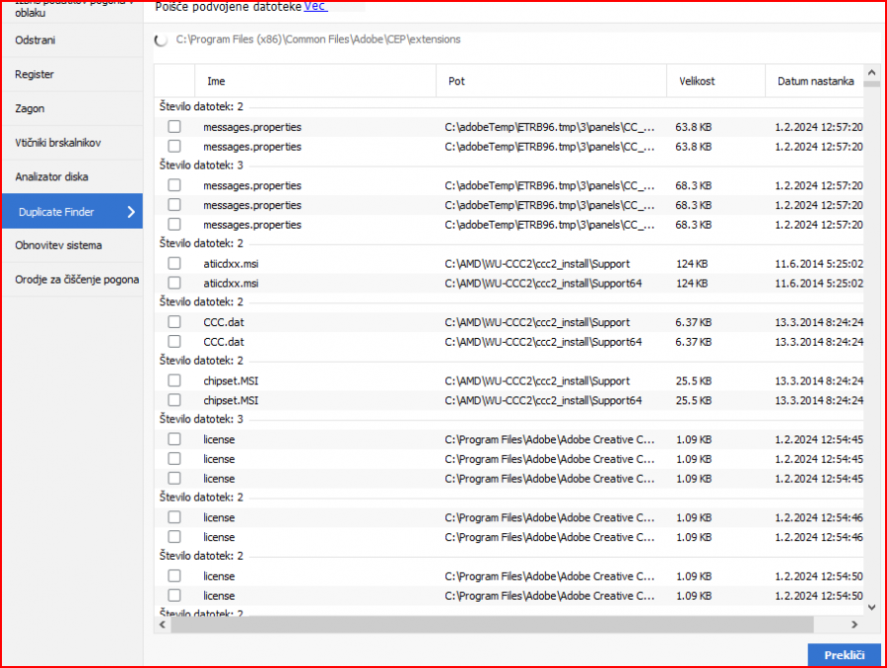Sort list by Velikost column header
Viewport: 887px width, 668px height.
coord(697,81)
